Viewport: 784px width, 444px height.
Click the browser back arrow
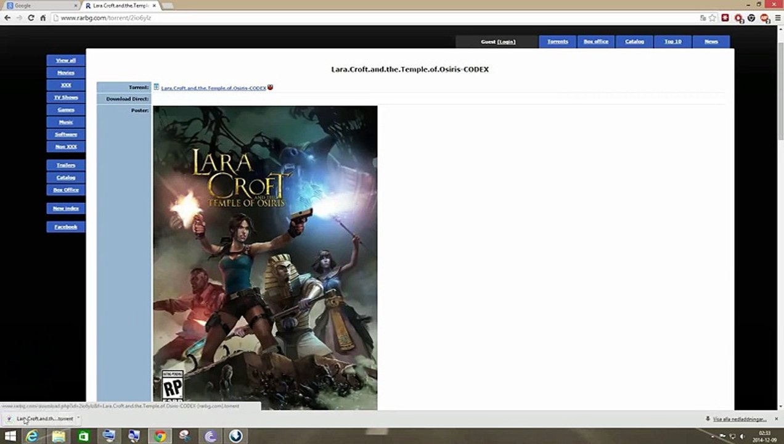(x=7, y=18)
